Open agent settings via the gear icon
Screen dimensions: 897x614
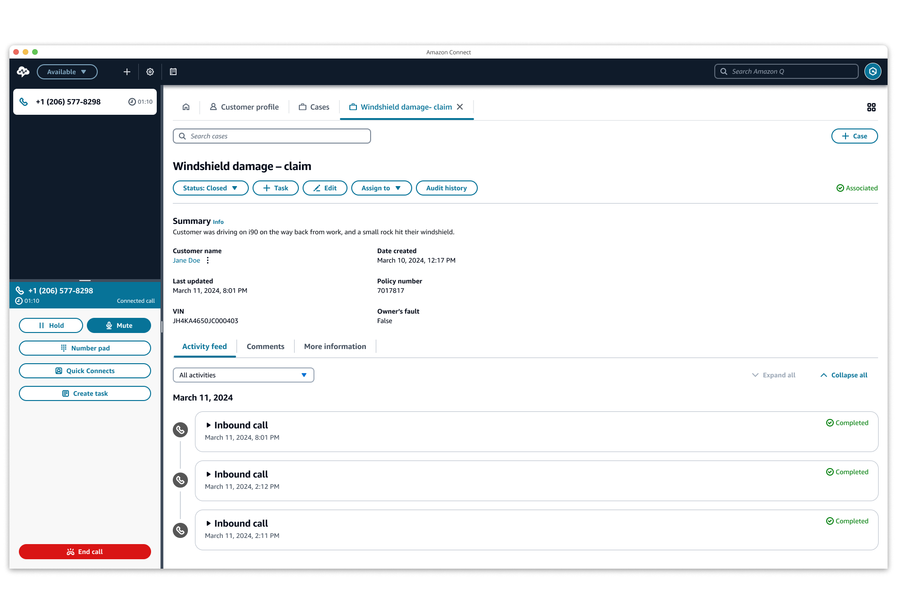click(x=150, y=71)
